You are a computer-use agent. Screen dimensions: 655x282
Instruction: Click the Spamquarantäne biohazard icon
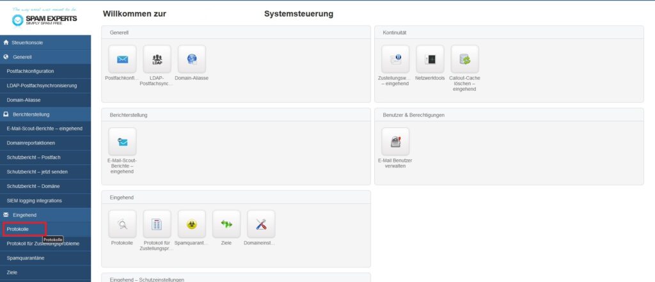[x=191, y=224]
